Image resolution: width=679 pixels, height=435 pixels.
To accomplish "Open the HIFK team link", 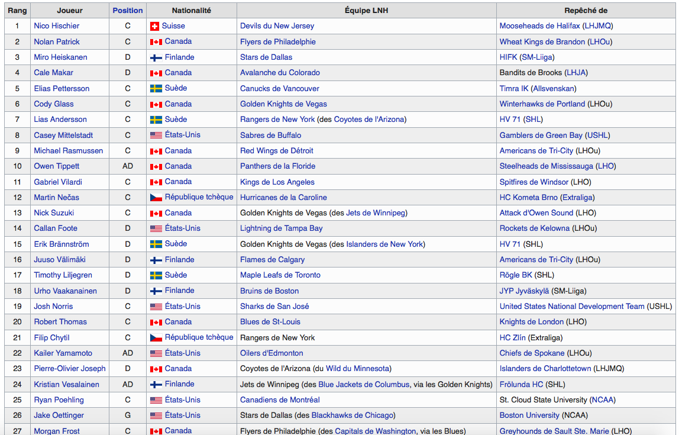I will click(509, 57).
